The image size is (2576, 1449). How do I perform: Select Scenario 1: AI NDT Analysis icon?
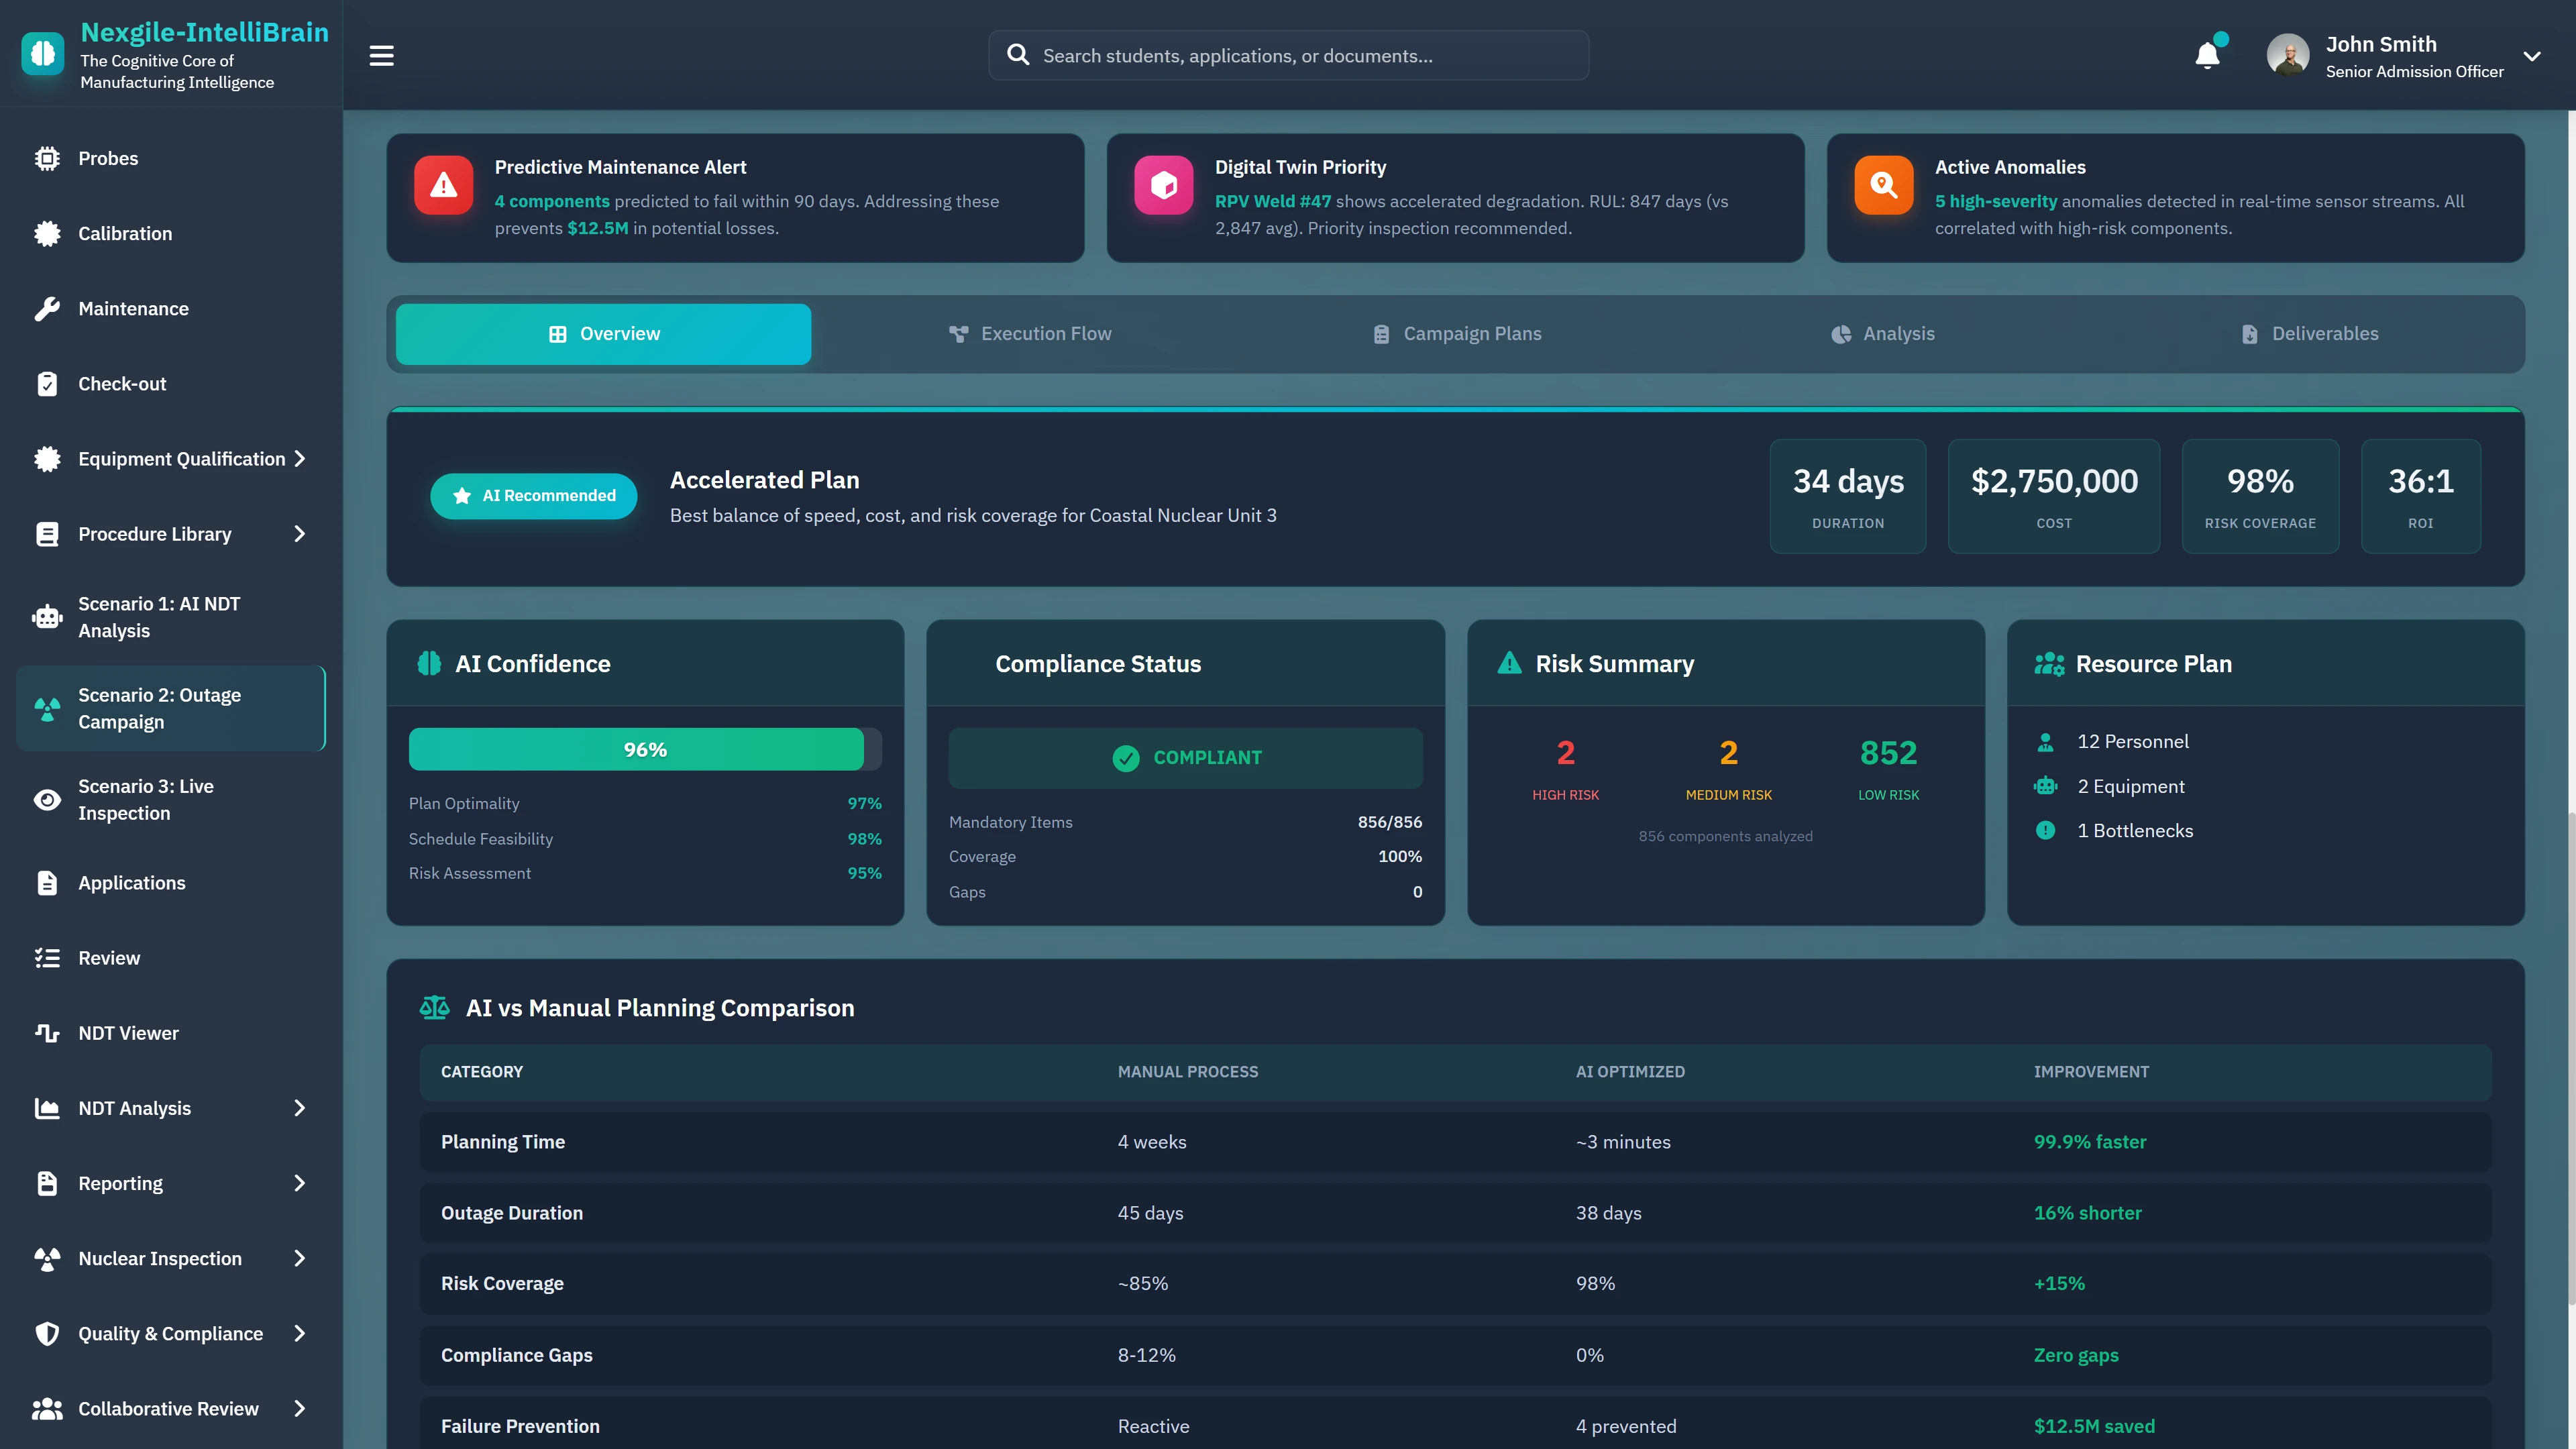point(47,617)
